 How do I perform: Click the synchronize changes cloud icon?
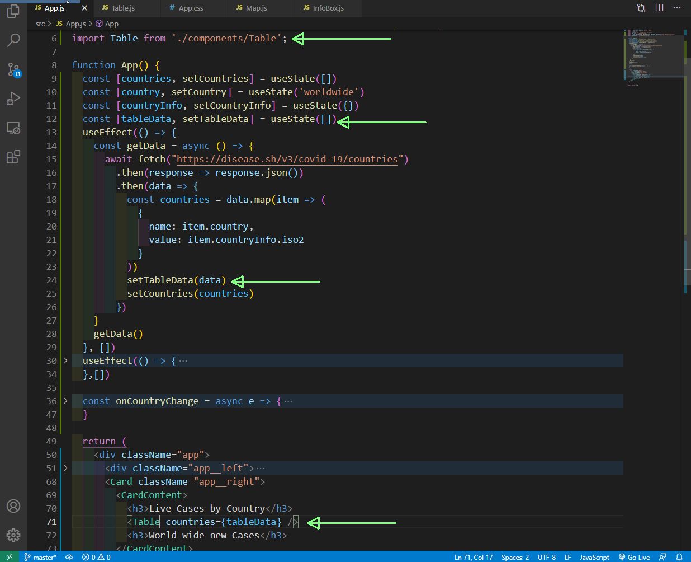tap(69, 557)
